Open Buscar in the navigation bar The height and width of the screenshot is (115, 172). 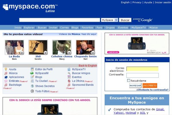click(x=42, y=28)
